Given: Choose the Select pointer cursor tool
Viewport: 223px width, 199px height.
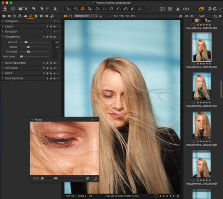Looking at the screenshot, I should tap(68, 9).
